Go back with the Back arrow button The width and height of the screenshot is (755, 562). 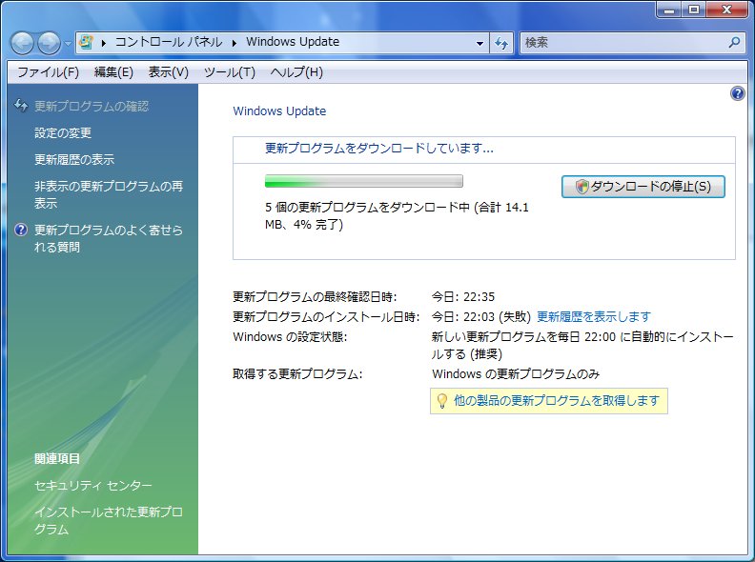(22, 43)
